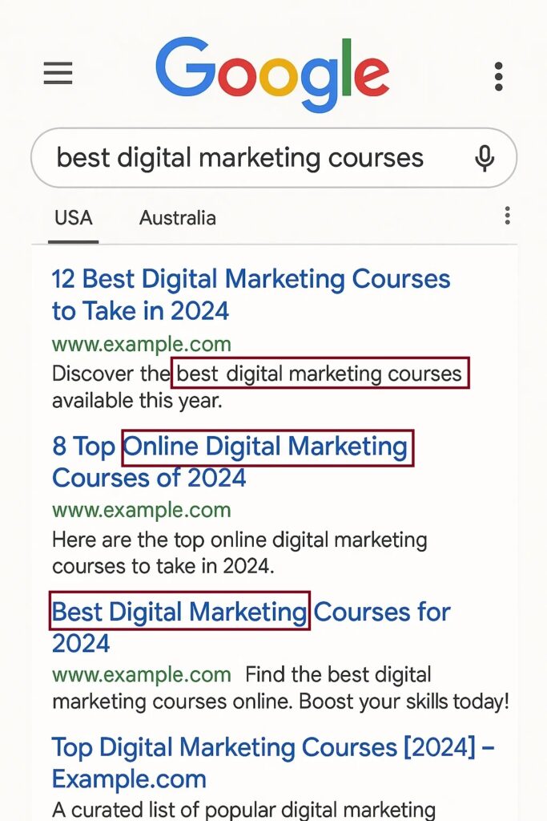Tap the microphone voice search icon
547x821 pixels.
(484, 158)
